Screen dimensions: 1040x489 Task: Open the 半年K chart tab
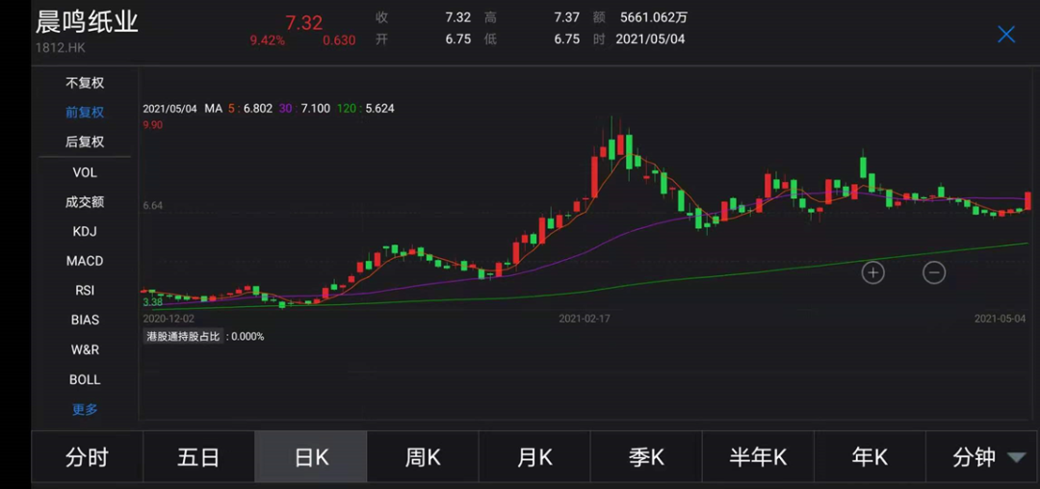[758, 457]
